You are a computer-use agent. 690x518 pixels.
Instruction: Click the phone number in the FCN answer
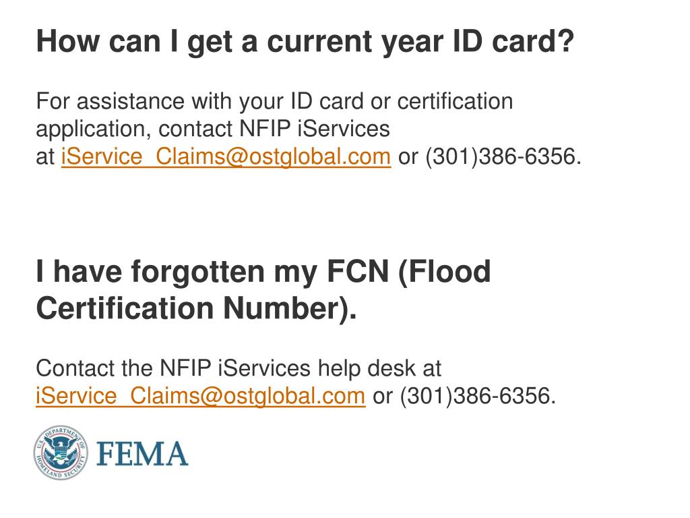(x=478, y=395)
